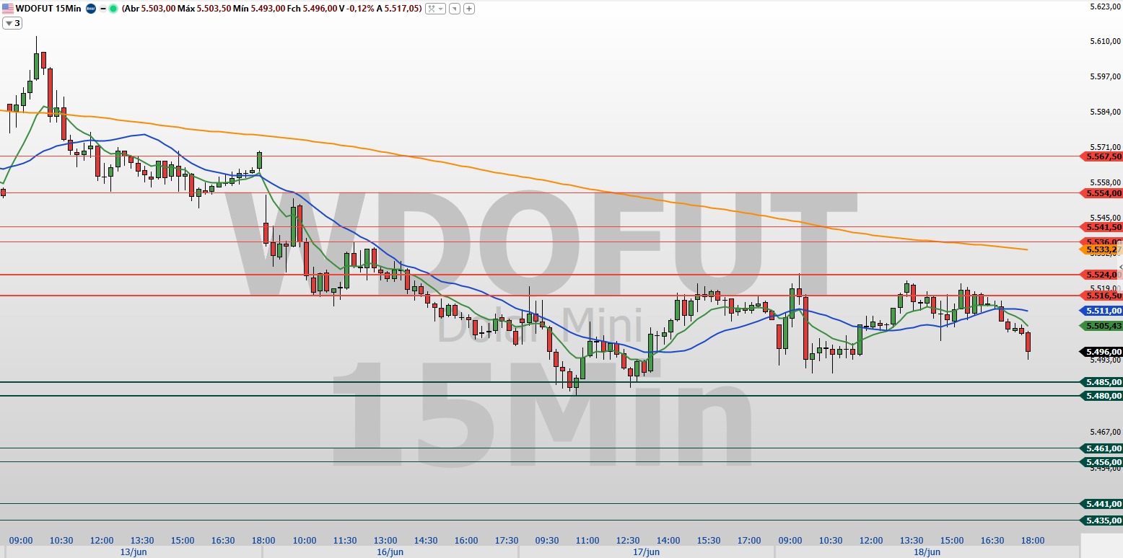Select the red 5.554,00 horizontal line label
The width and height of the screenshot is (1123, 558).
coord(1101,193)
